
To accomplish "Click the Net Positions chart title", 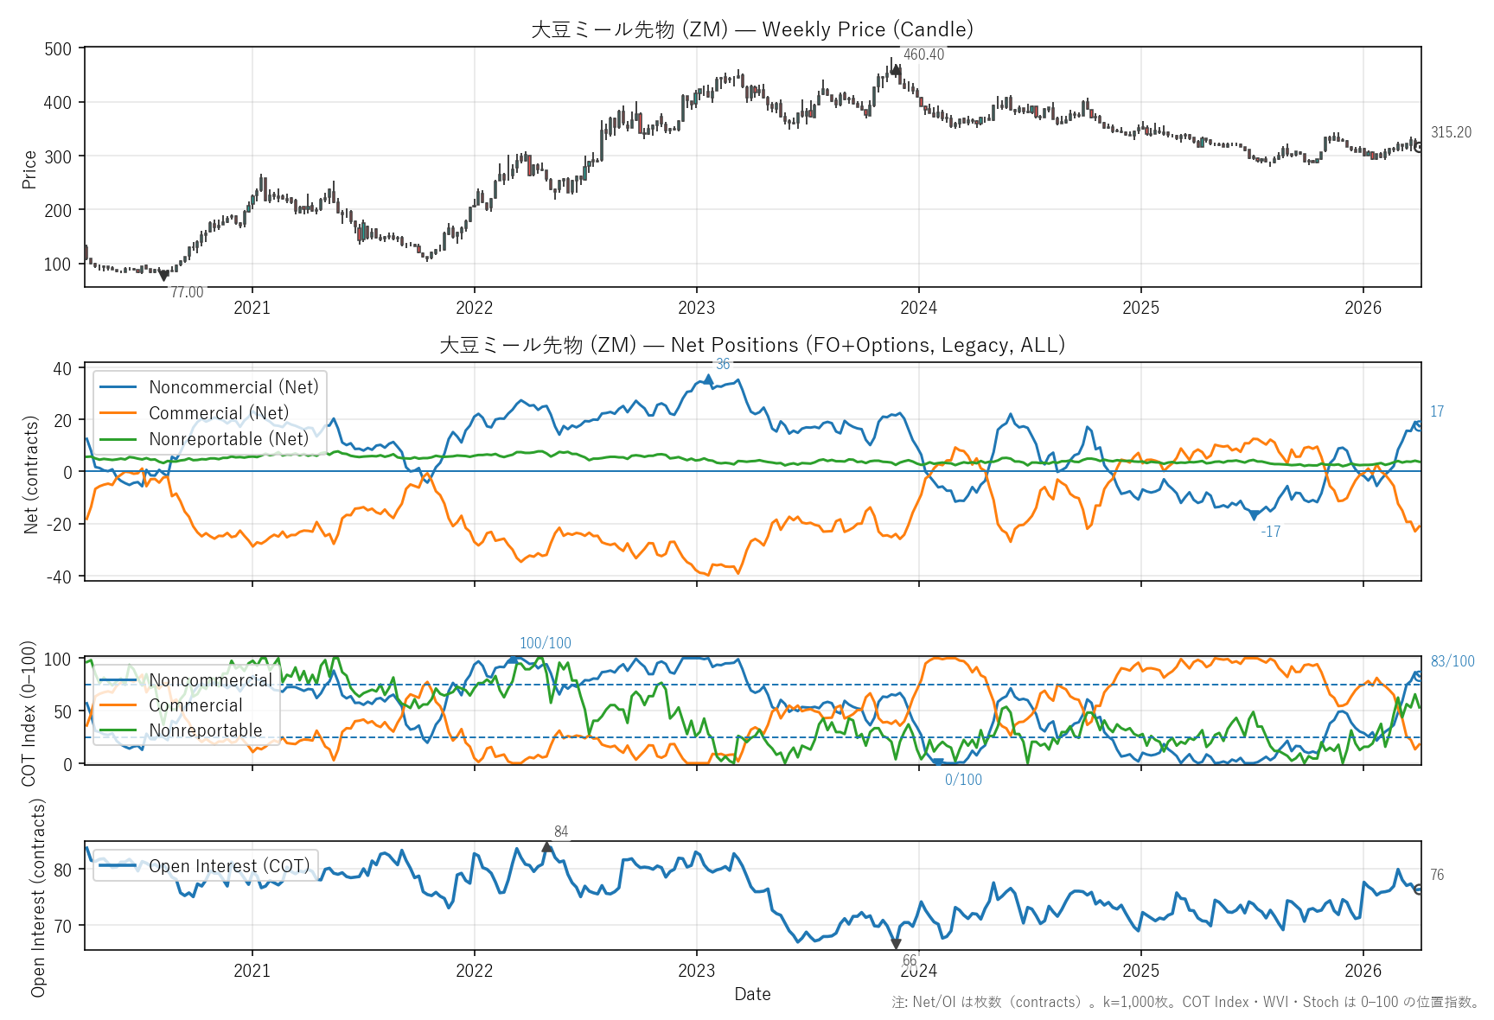I will pos(752,345).
